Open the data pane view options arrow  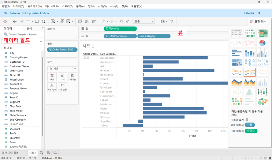[x=41, y=42]
